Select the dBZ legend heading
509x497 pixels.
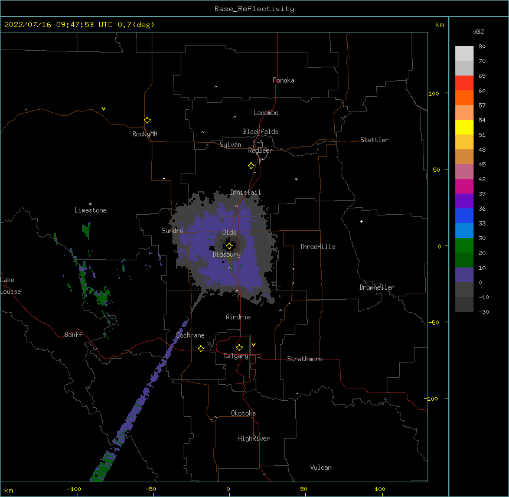478,31
